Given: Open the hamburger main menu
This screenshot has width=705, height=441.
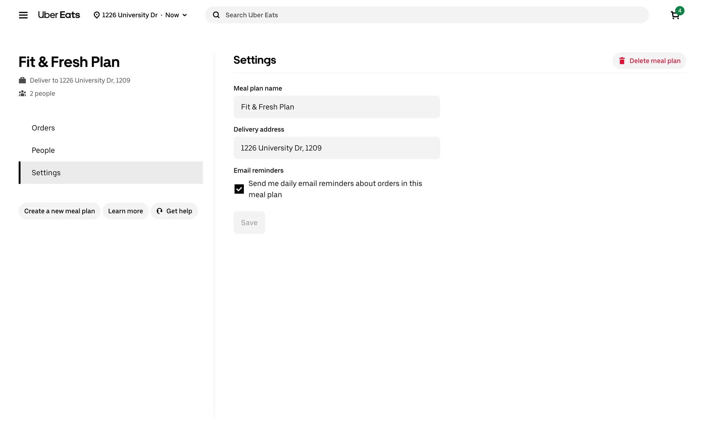Looking at the screenshot, I should (x=23, y=15).
